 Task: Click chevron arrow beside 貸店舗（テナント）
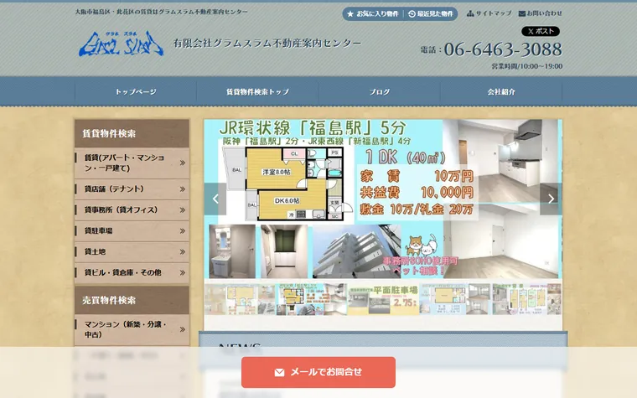pyautogui.click(x=183, y=189)
